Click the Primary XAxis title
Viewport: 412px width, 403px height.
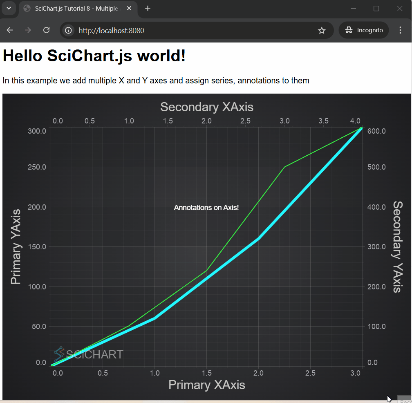pos(206,385)
